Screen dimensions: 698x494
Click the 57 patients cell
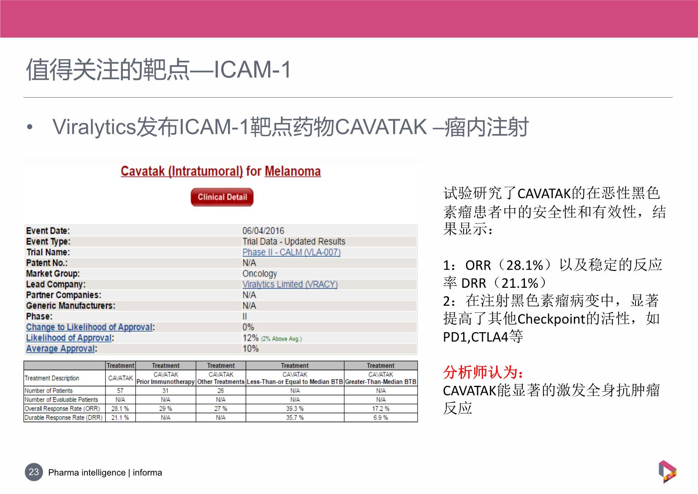120,391
